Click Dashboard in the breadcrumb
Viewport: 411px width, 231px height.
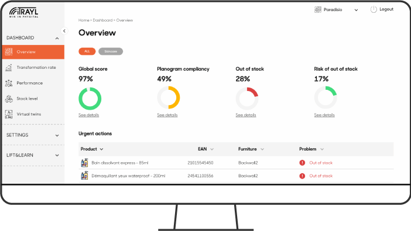[102, 20]
